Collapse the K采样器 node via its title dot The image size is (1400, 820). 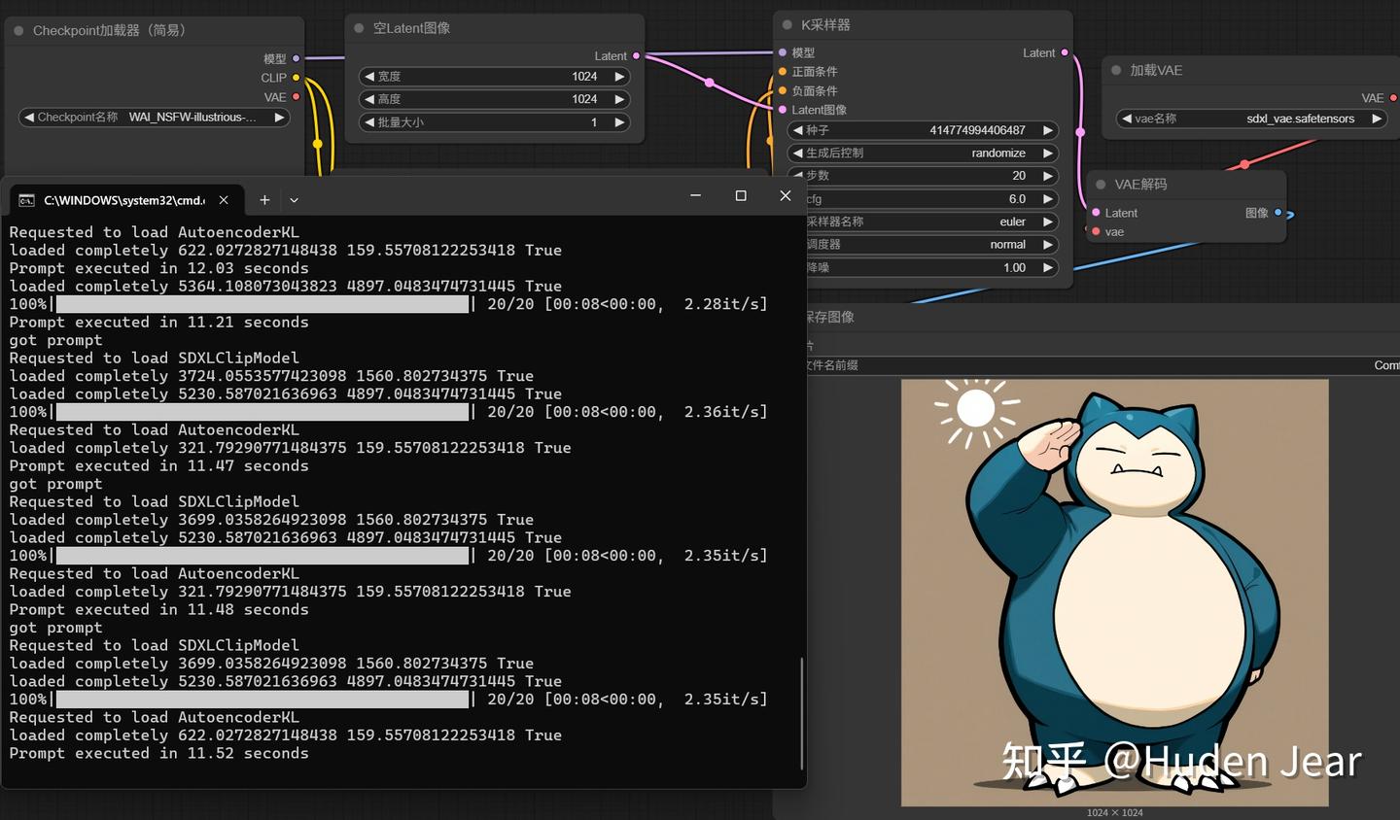pyautogui.click(x=787, y=25)
